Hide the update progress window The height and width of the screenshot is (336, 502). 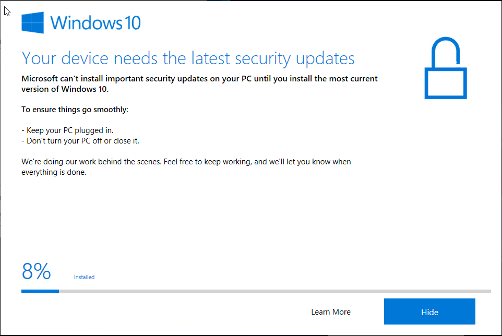click(x=429, y=311)
